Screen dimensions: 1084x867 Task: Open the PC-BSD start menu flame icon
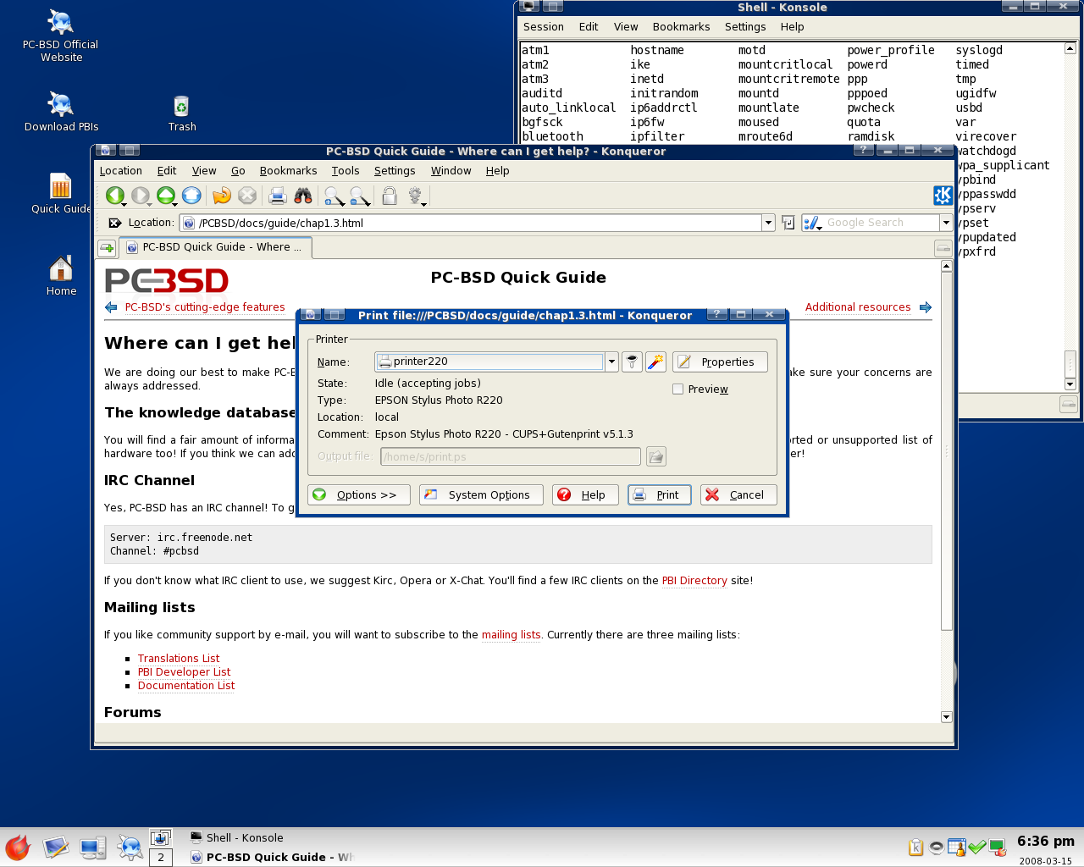[x=17, y=847]
